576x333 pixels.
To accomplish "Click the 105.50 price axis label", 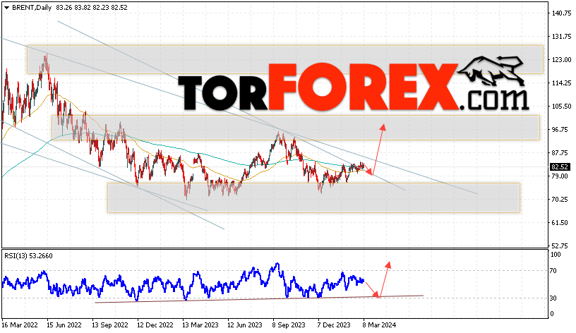I will tap(562, 106).
